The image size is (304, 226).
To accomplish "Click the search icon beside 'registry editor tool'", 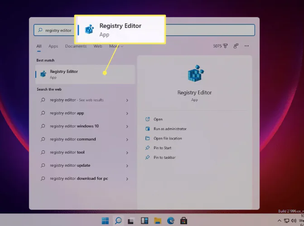I will pos(43,152).
